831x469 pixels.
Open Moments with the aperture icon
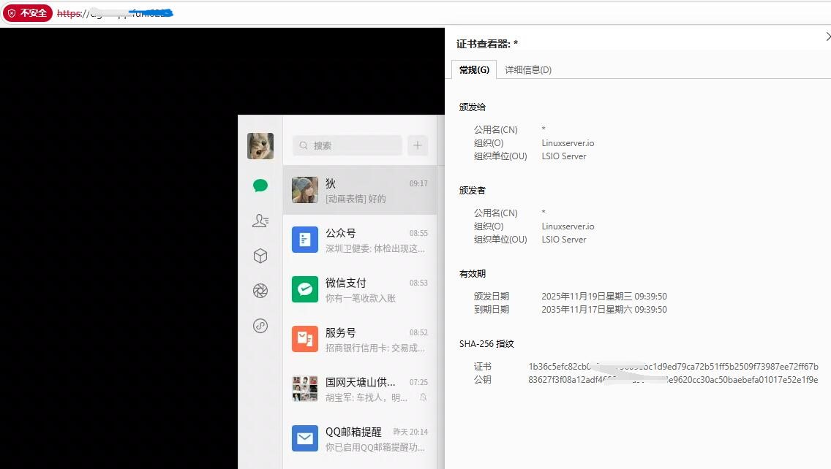[x=260, y=291]
